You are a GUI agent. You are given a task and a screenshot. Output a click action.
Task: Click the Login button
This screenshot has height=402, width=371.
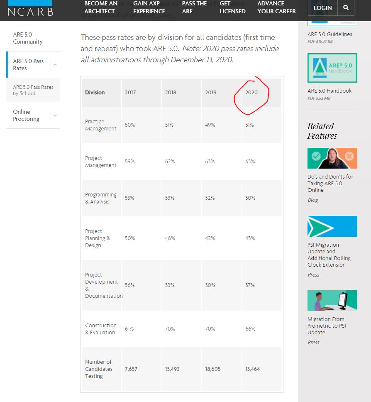point(322,8)
